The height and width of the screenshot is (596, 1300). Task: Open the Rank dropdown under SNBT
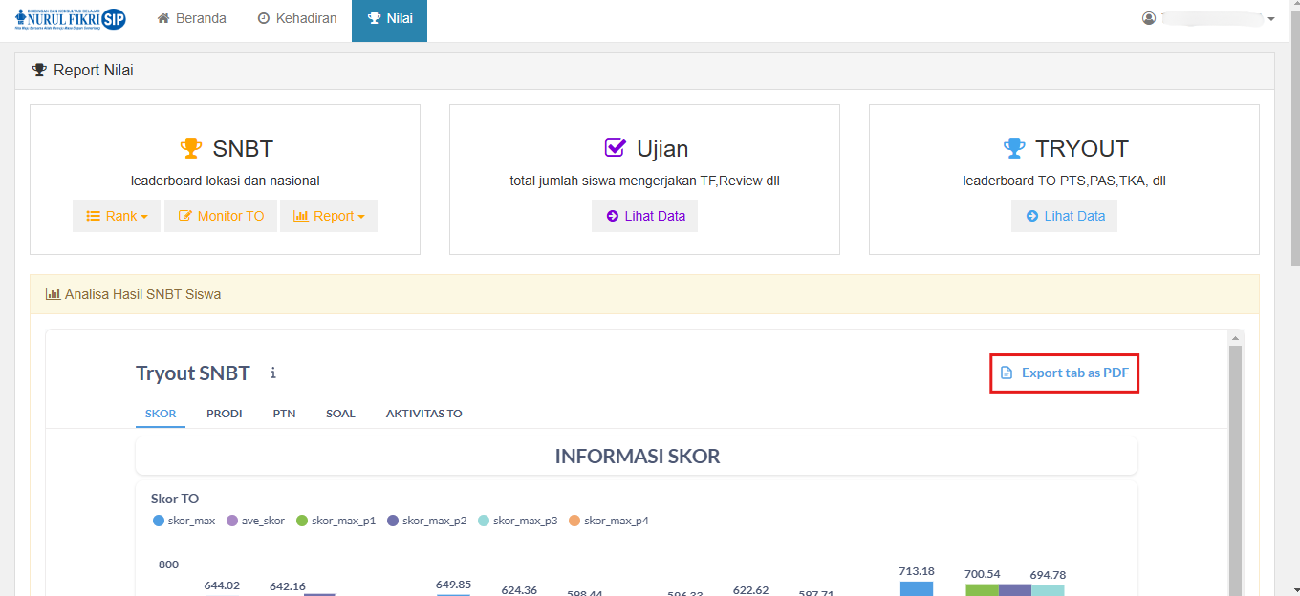point(117,216)
